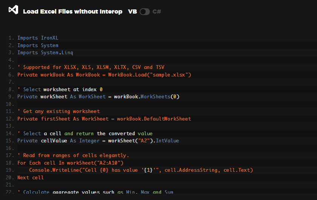Click line number 19

pos(10,170)
